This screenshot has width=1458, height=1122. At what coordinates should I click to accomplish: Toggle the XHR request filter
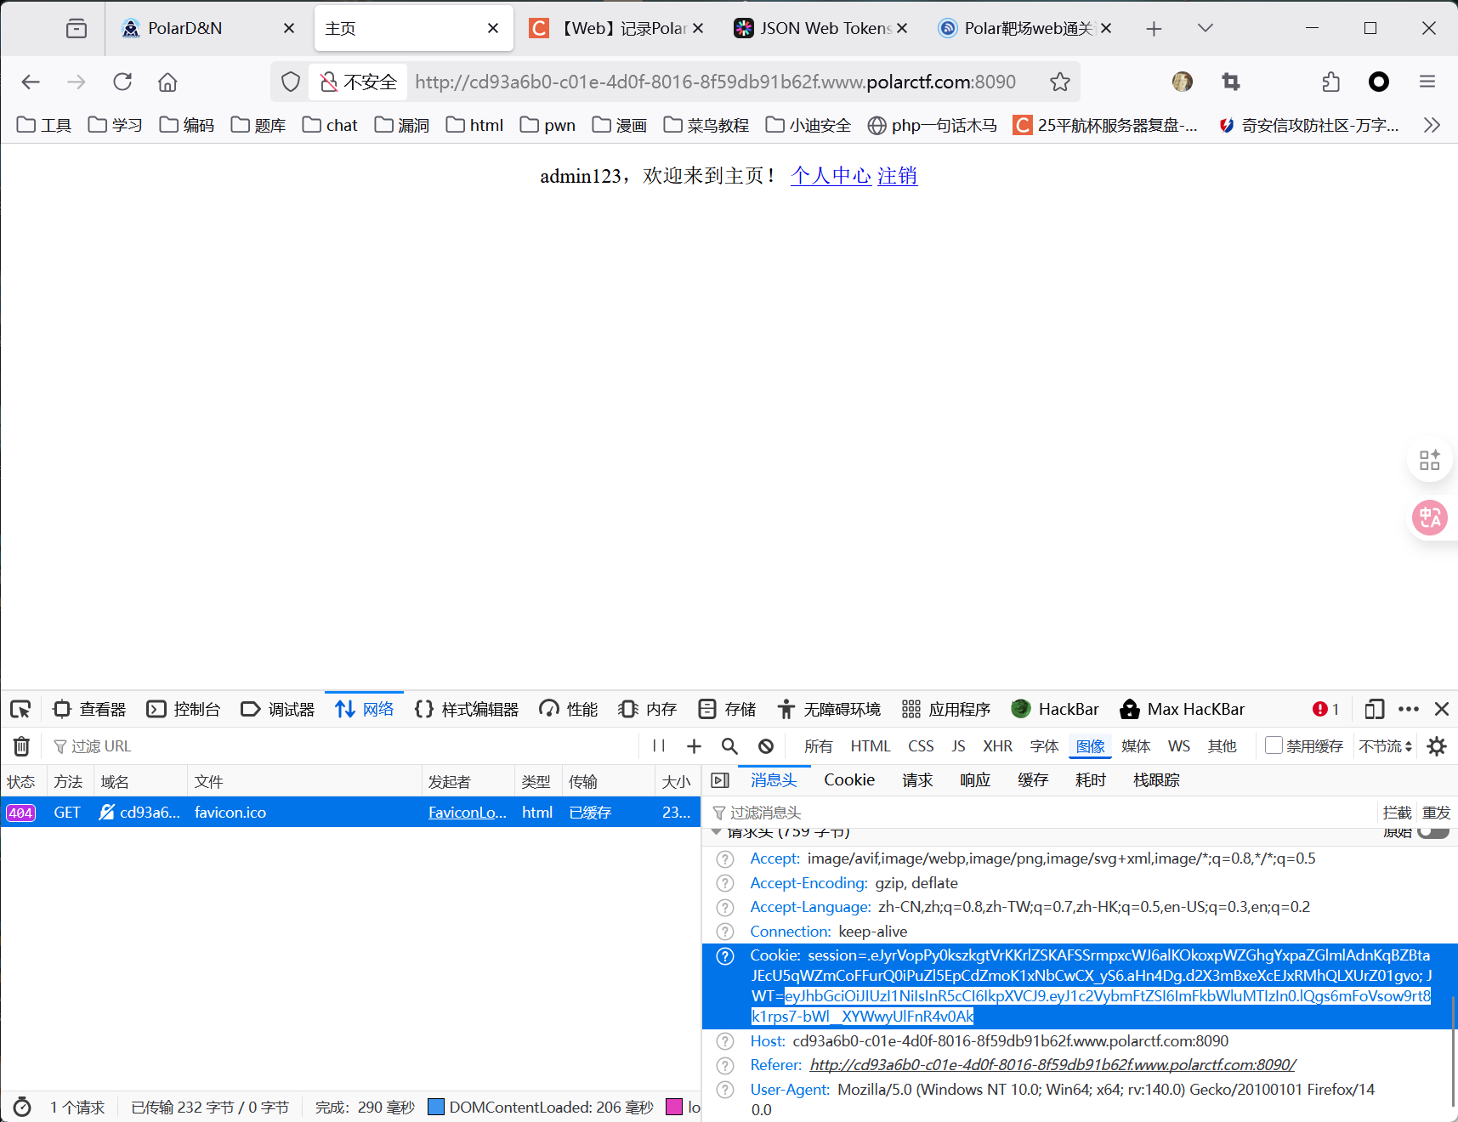[997, 746]
